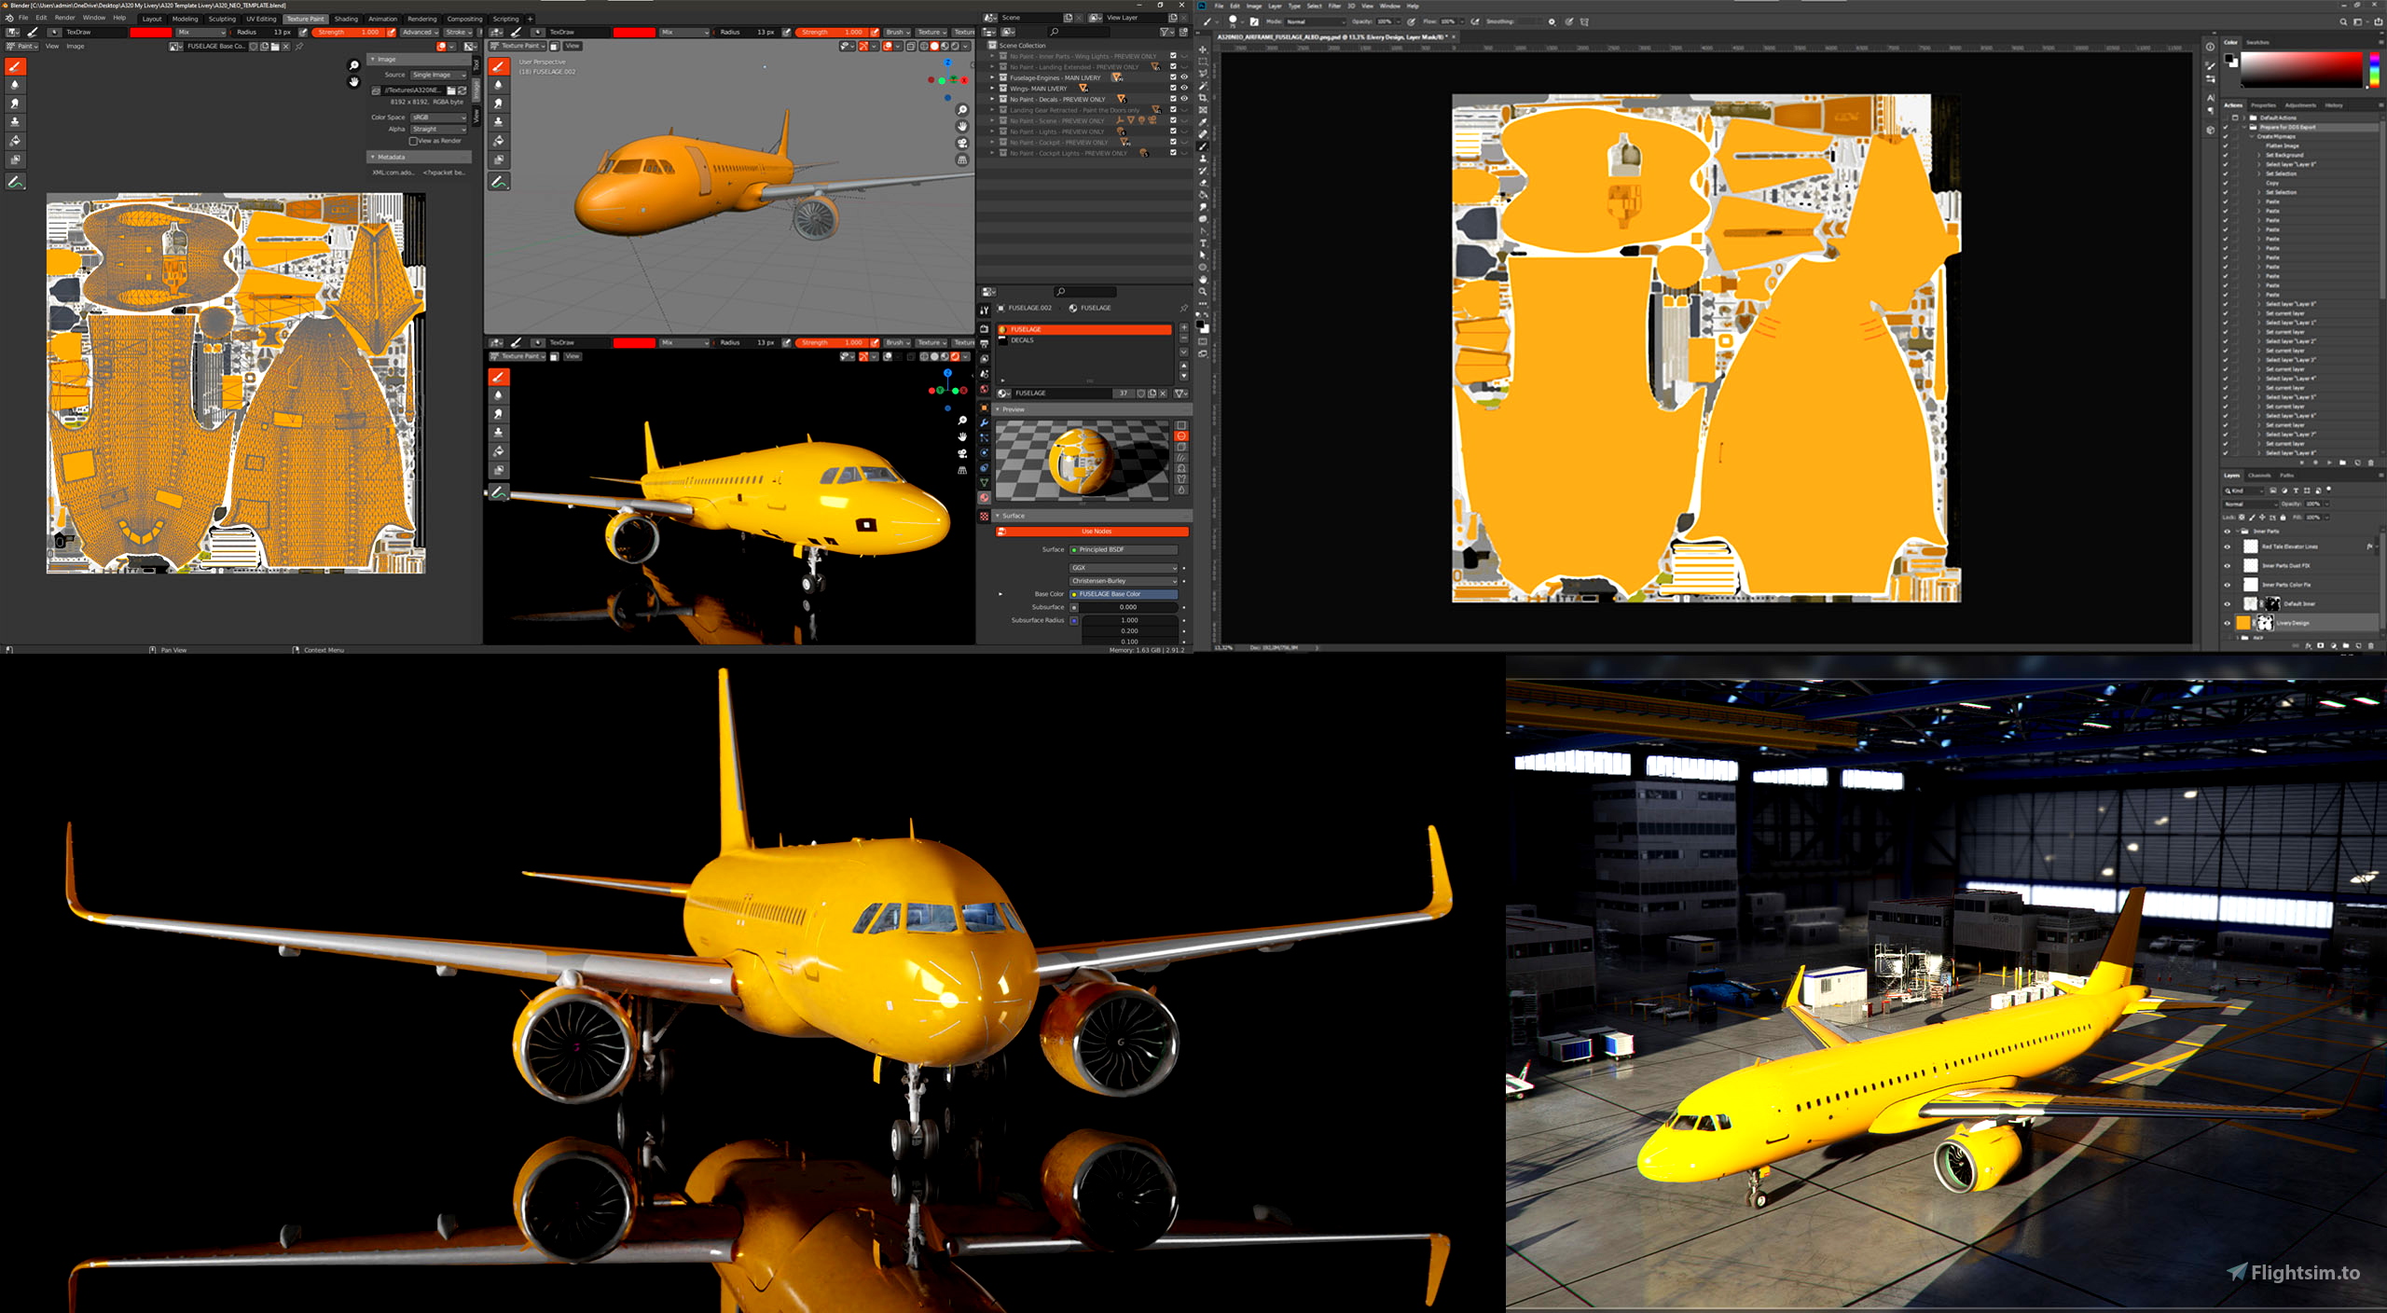Expand the Inner Parts layer group
Viewport: 2387px width, 1313px height.
click(2238, 531)
